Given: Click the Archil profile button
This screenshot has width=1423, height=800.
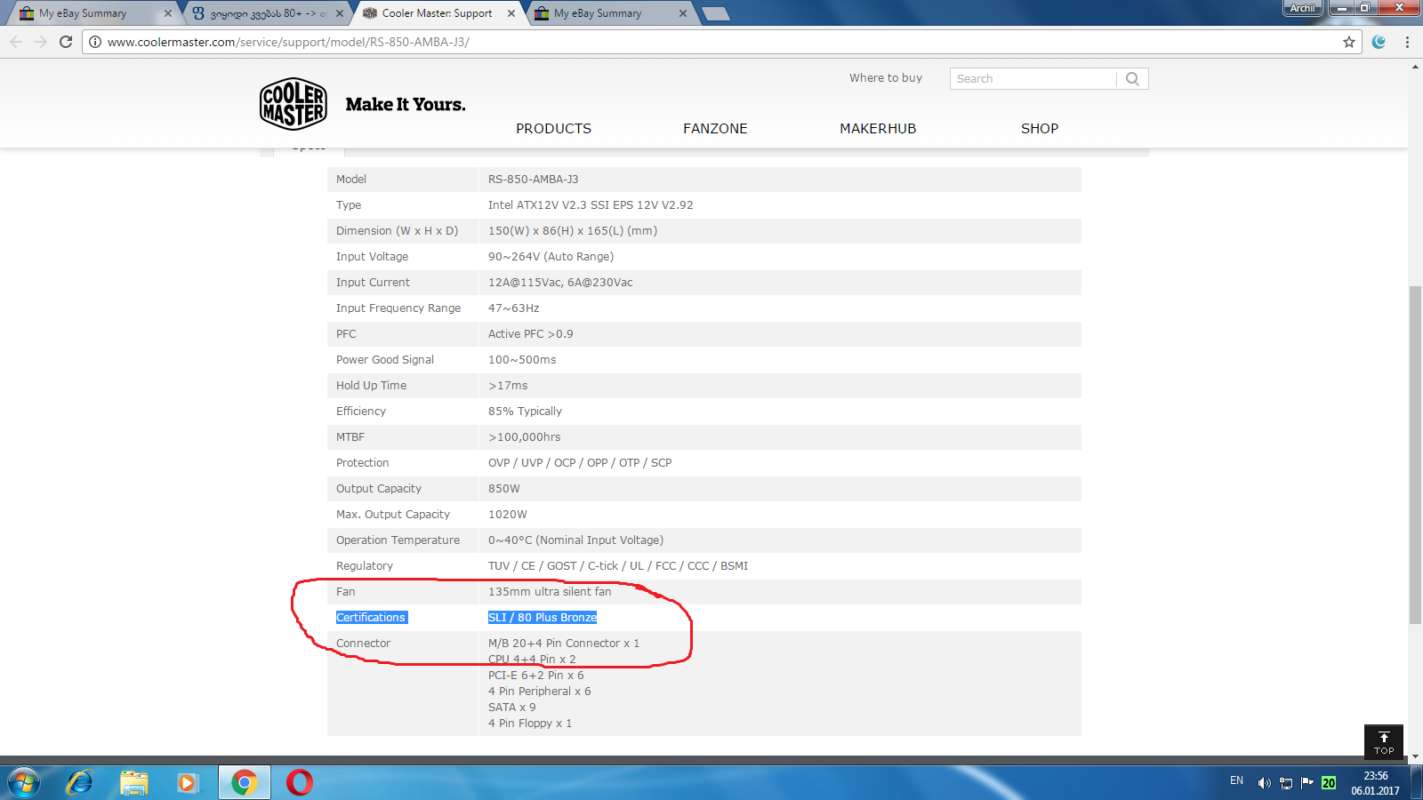Looking at the screenshot, I should 1302,8.
